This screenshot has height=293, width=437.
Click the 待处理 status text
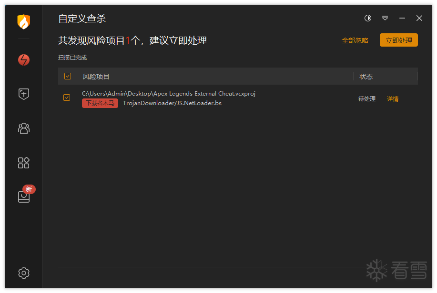[x=367, y=99]
